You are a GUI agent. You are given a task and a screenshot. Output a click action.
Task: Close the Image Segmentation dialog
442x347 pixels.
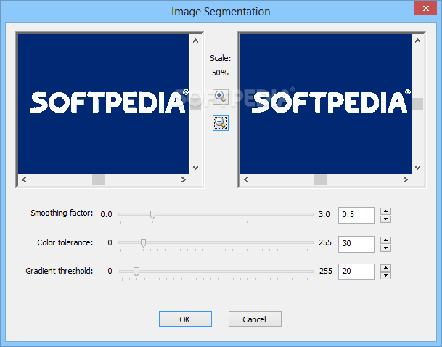point(425,9)
